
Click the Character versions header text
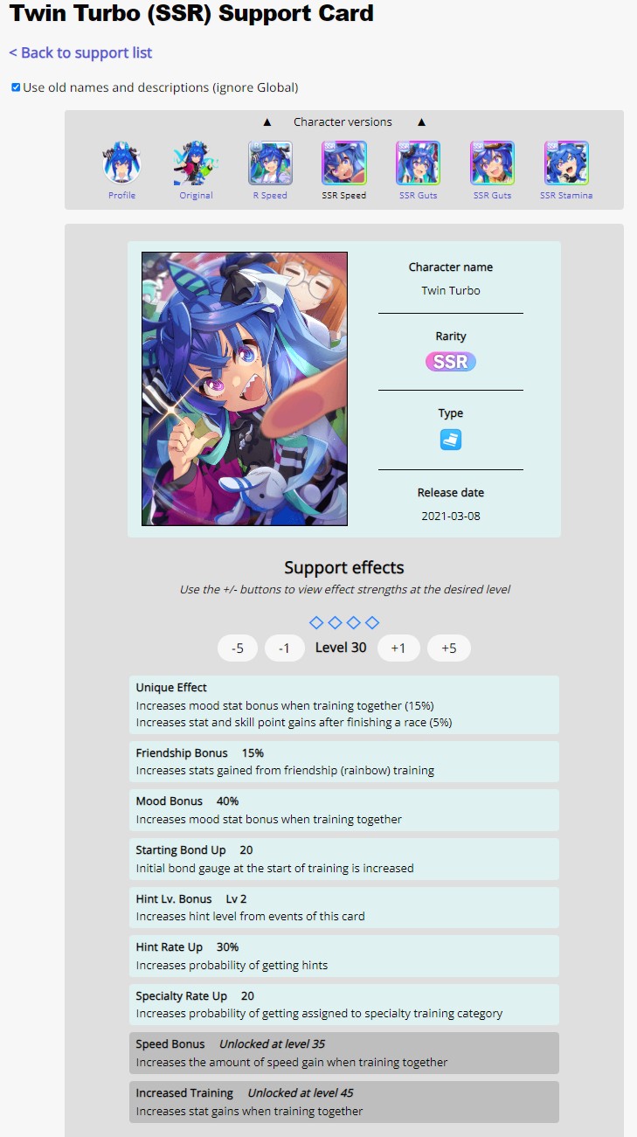click(x=343, y=122)
